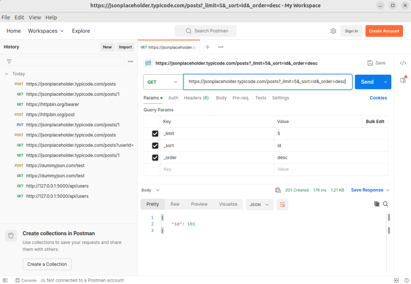Viewport: 411px width, 284px height.
Task: Go to the Explore page
Action: 81,31
